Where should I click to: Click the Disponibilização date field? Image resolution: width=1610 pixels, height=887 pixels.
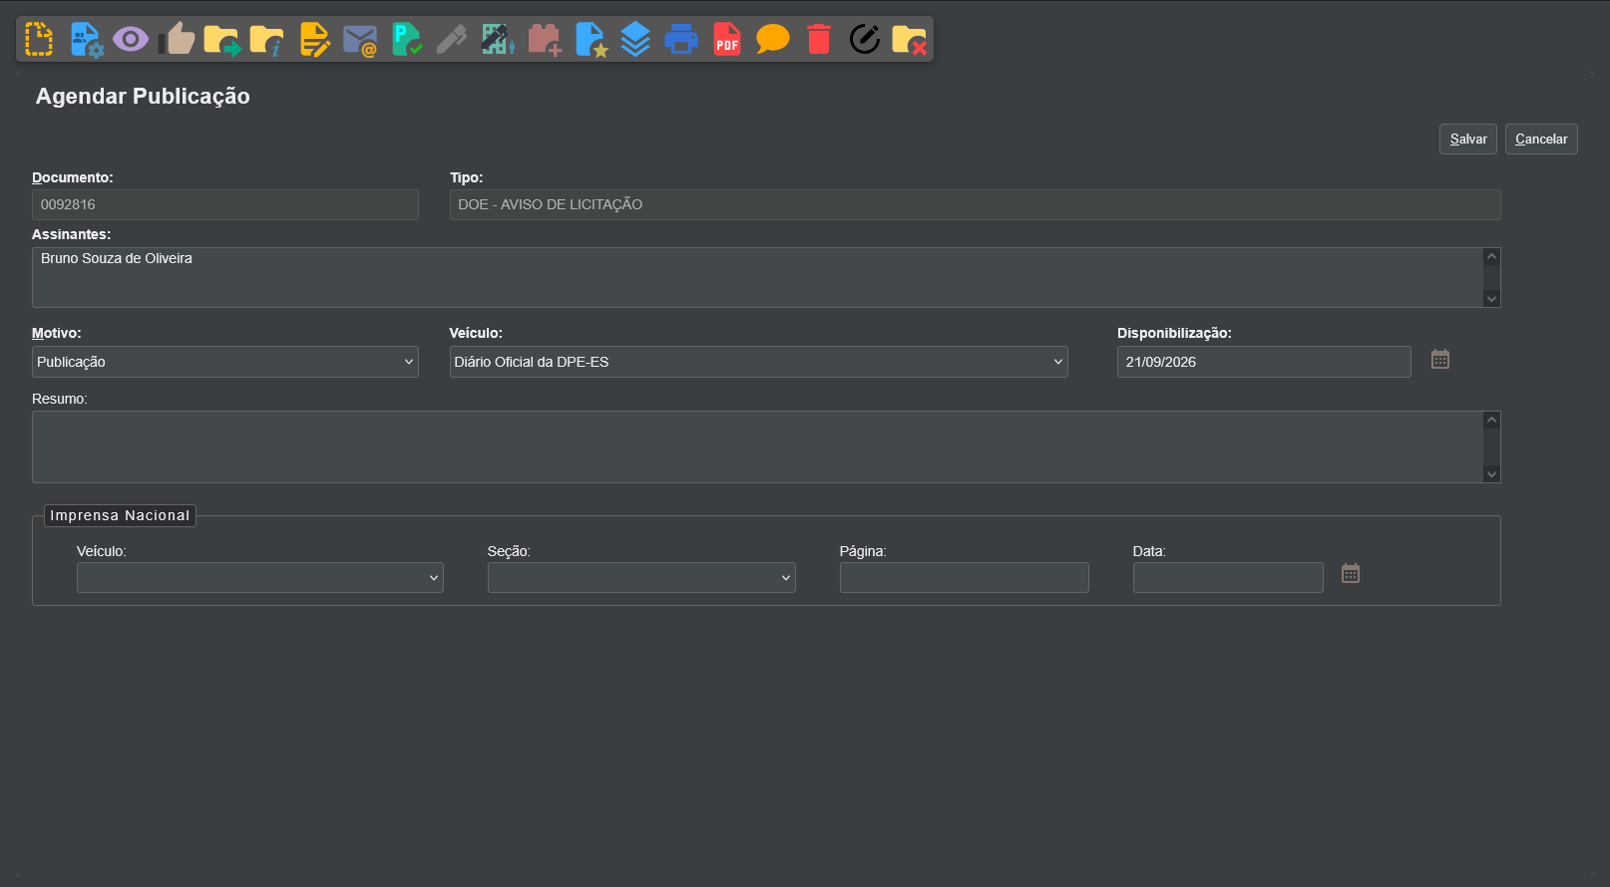click(x=1264, y=362)
